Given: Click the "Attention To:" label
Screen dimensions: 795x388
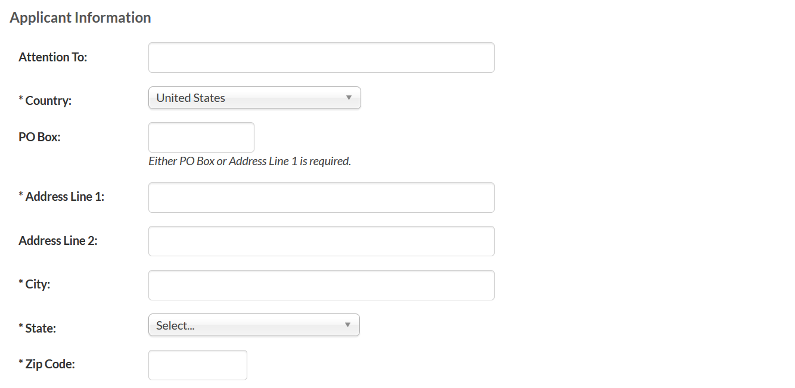Looking at the screenshot, I should [x=53, y=57].
